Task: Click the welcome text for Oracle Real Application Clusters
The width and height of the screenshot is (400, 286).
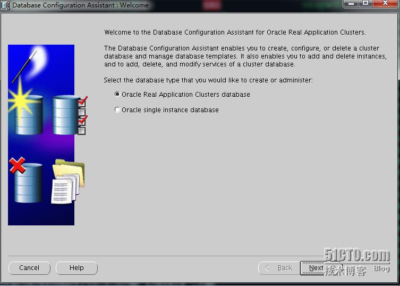Action: tap(235, 32)
